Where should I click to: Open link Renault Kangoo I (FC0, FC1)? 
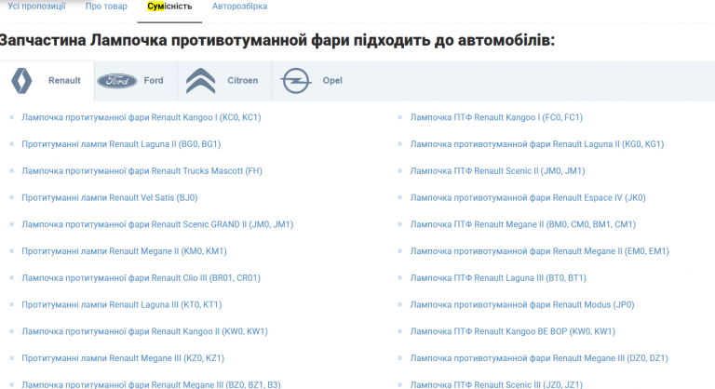[496, 117]
